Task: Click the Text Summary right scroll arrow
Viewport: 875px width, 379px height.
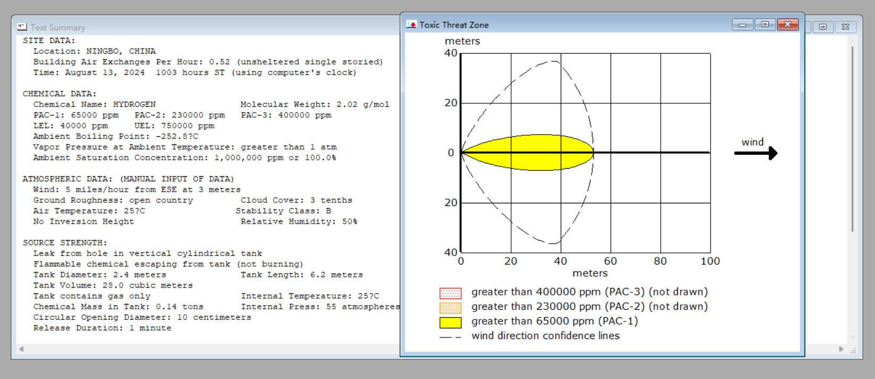Action: 841,349
